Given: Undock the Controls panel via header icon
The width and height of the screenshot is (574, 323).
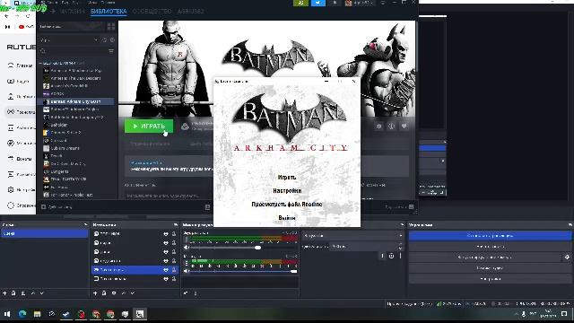Looking at the screenshot, I should coord(570,224).
